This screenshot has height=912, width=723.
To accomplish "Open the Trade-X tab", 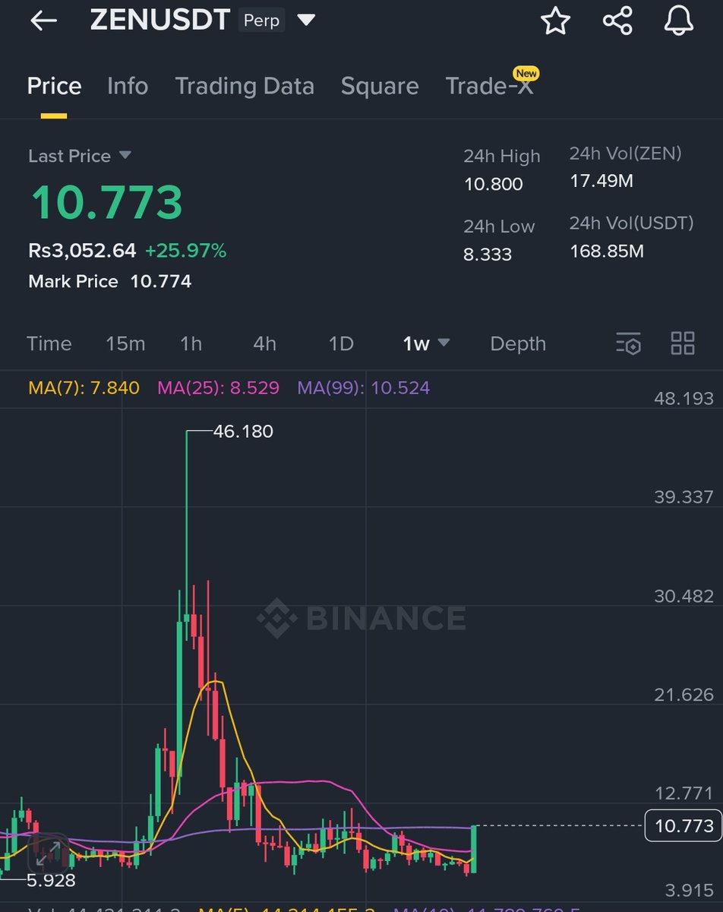I will (490, 86).
